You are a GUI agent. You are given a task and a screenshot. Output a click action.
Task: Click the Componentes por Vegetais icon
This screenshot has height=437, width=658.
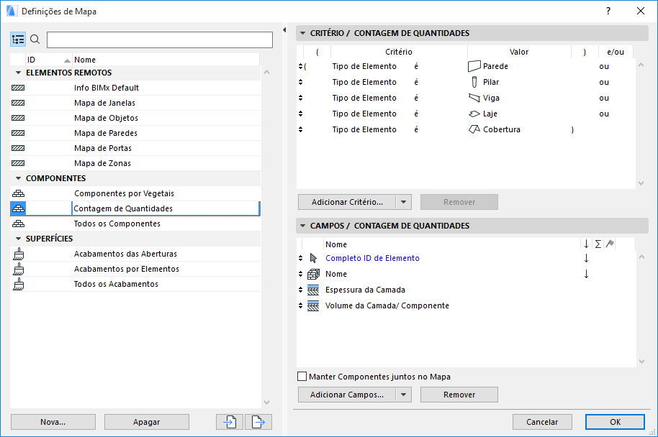pos(19,193)
